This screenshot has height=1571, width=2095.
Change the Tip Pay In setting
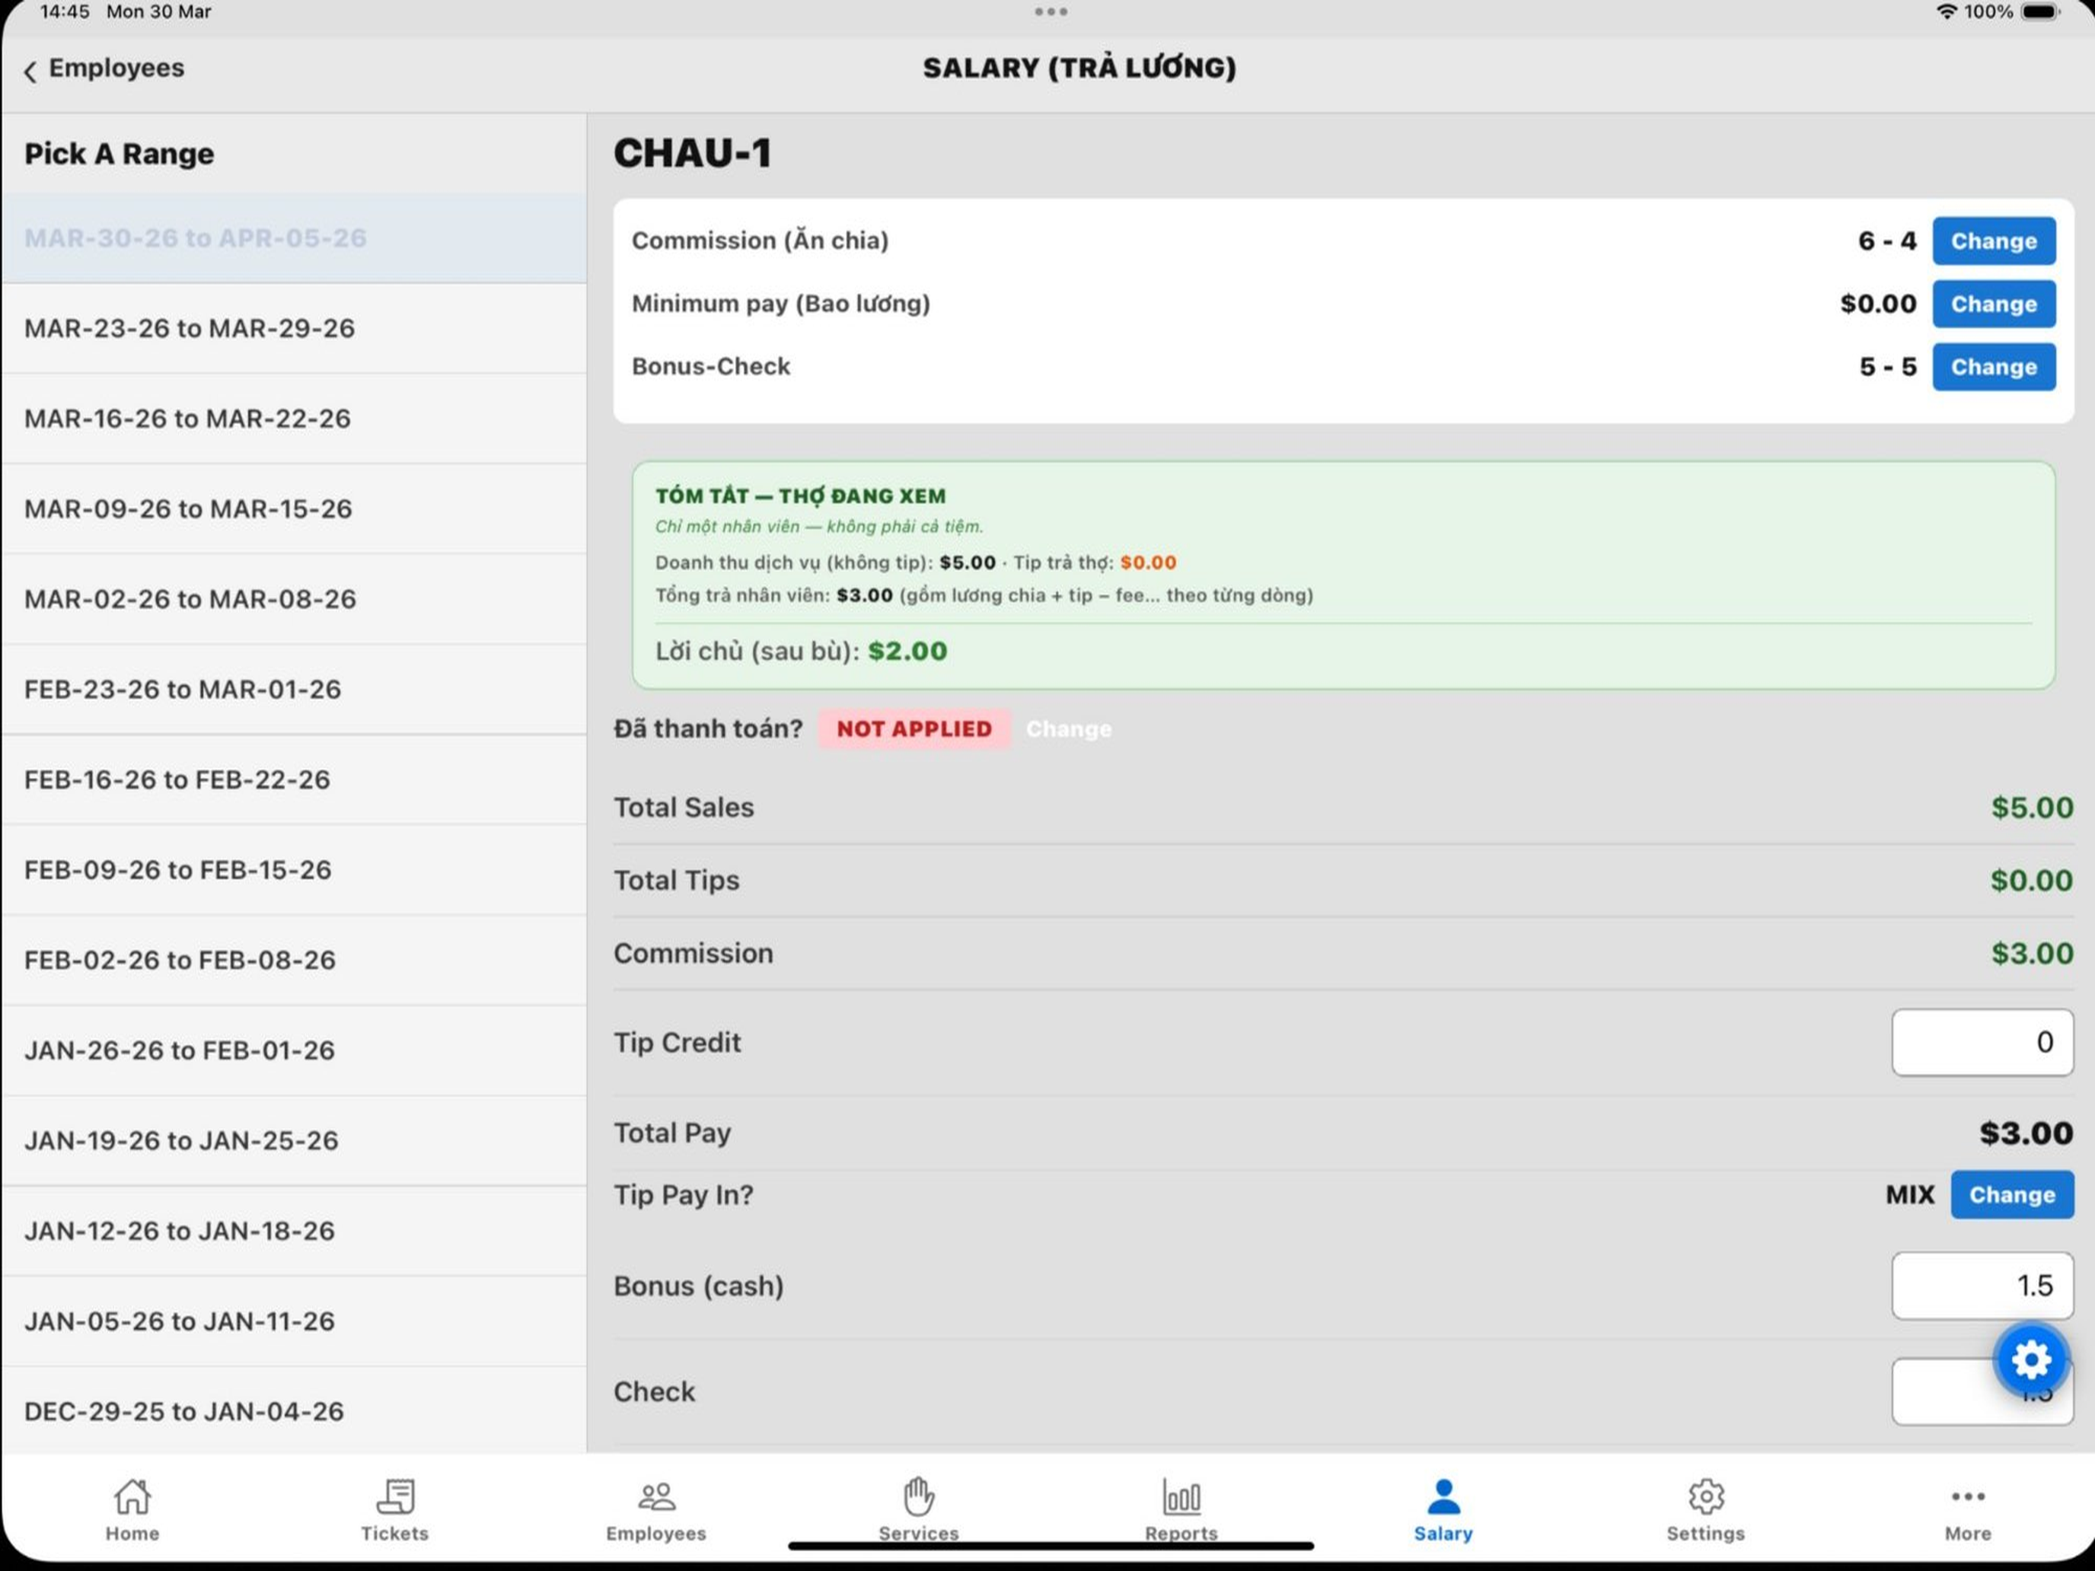click(x=2012, y=1195)
